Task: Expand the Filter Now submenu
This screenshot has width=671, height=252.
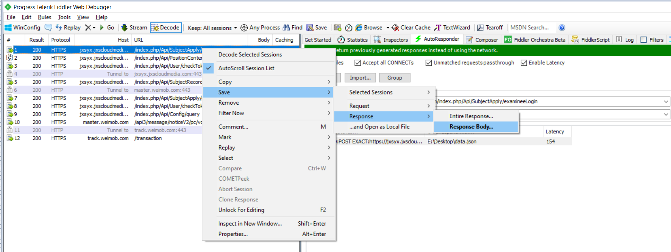Action: 269,113
